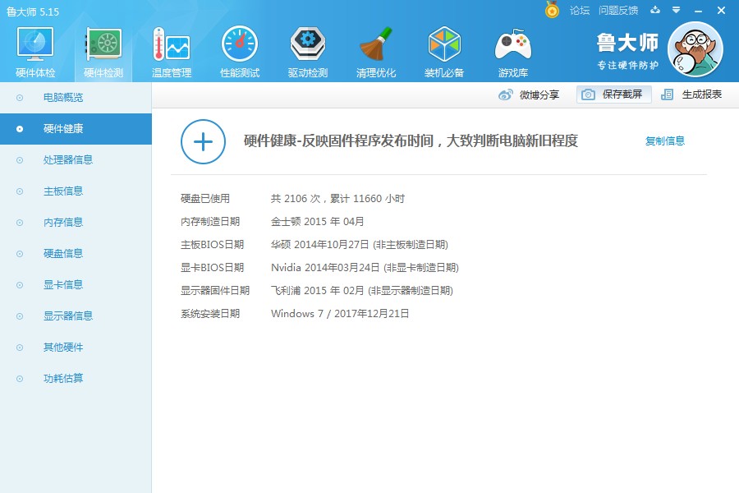The width and height of the screenshot is (739, 493).
Task: Click the download tray icon in title bar
Action: coord(655,10)
